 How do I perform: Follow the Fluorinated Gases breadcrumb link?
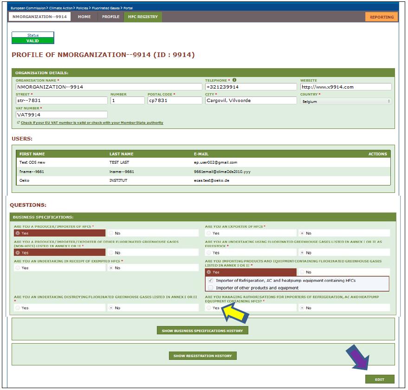pyautogui.click(x=106, y=8)
